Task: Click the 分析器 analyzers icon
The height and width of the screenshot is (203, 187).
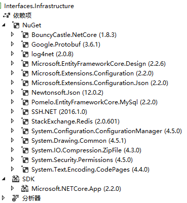Action: (16, 198)
